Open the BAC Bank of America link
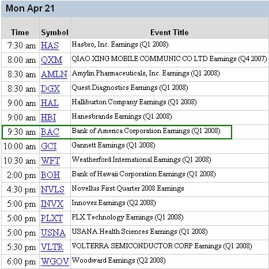 pos(50,132)
